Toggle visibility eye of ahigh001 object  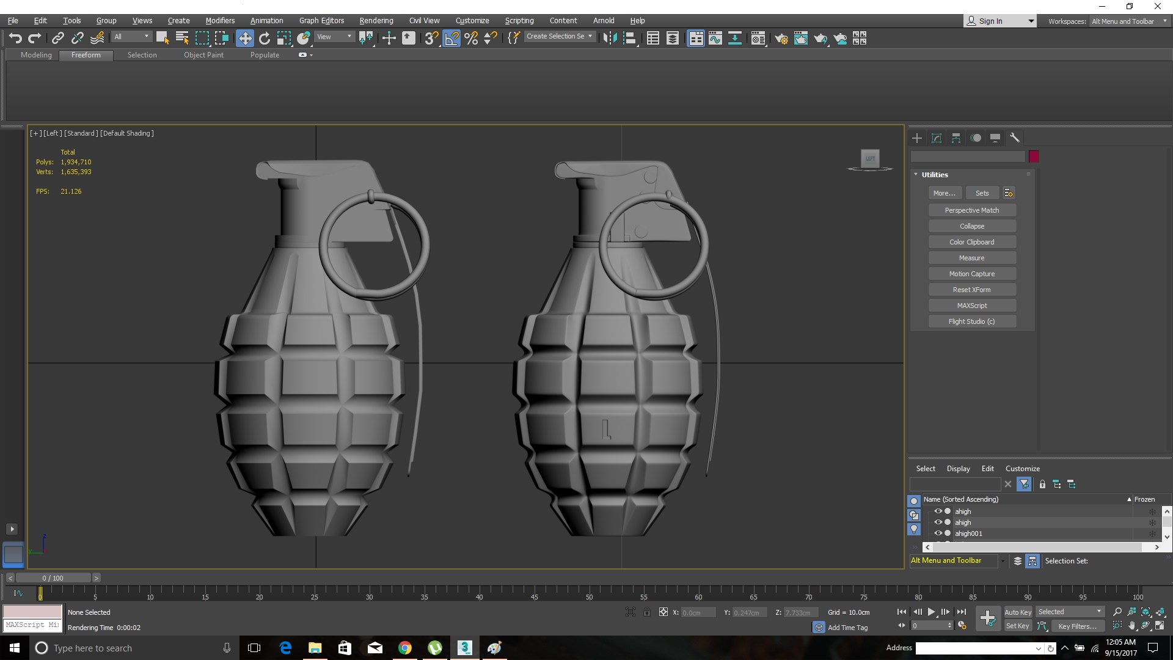click(x=938, y=533)
